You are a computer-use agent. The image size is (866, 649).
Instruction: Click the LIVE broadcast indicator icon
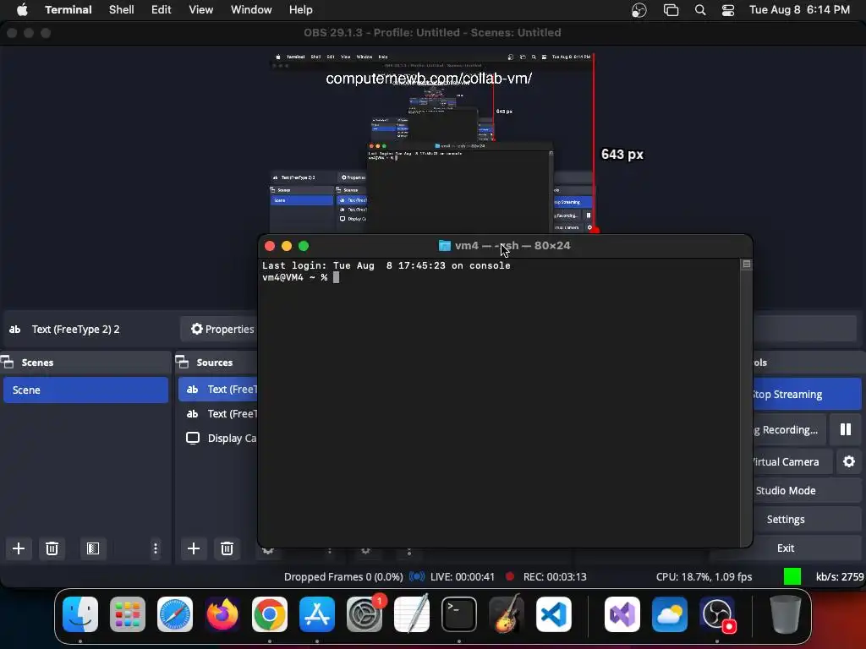417,576
